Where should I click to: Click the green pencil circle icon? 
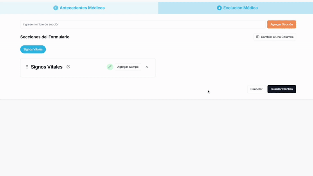(110, 67)
